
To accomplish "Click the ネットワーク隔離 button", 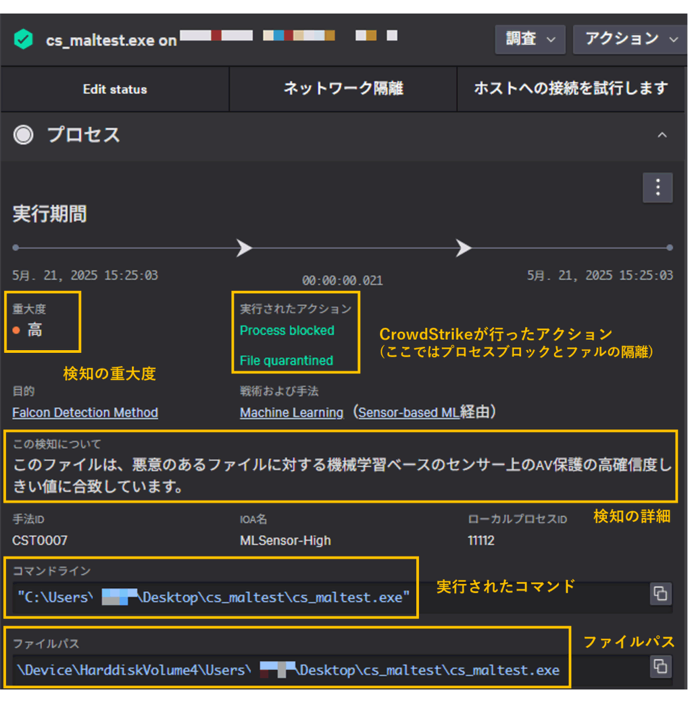I will 343,89.
